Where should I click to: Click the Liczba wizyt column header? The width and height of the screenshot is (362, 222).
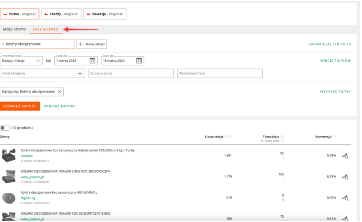[x=214, y=137]
